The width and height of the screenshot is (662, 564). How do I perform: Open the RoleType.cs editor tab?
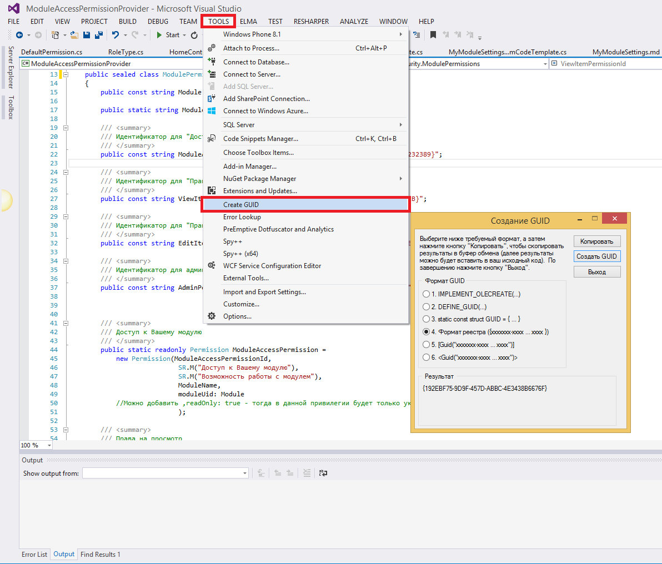point(126,52)
